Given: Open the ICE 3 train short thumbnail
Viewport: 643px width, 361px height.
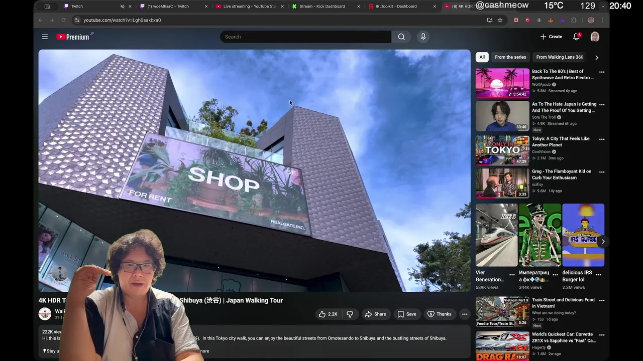Looking at the screenshot, I should (496, 235).
